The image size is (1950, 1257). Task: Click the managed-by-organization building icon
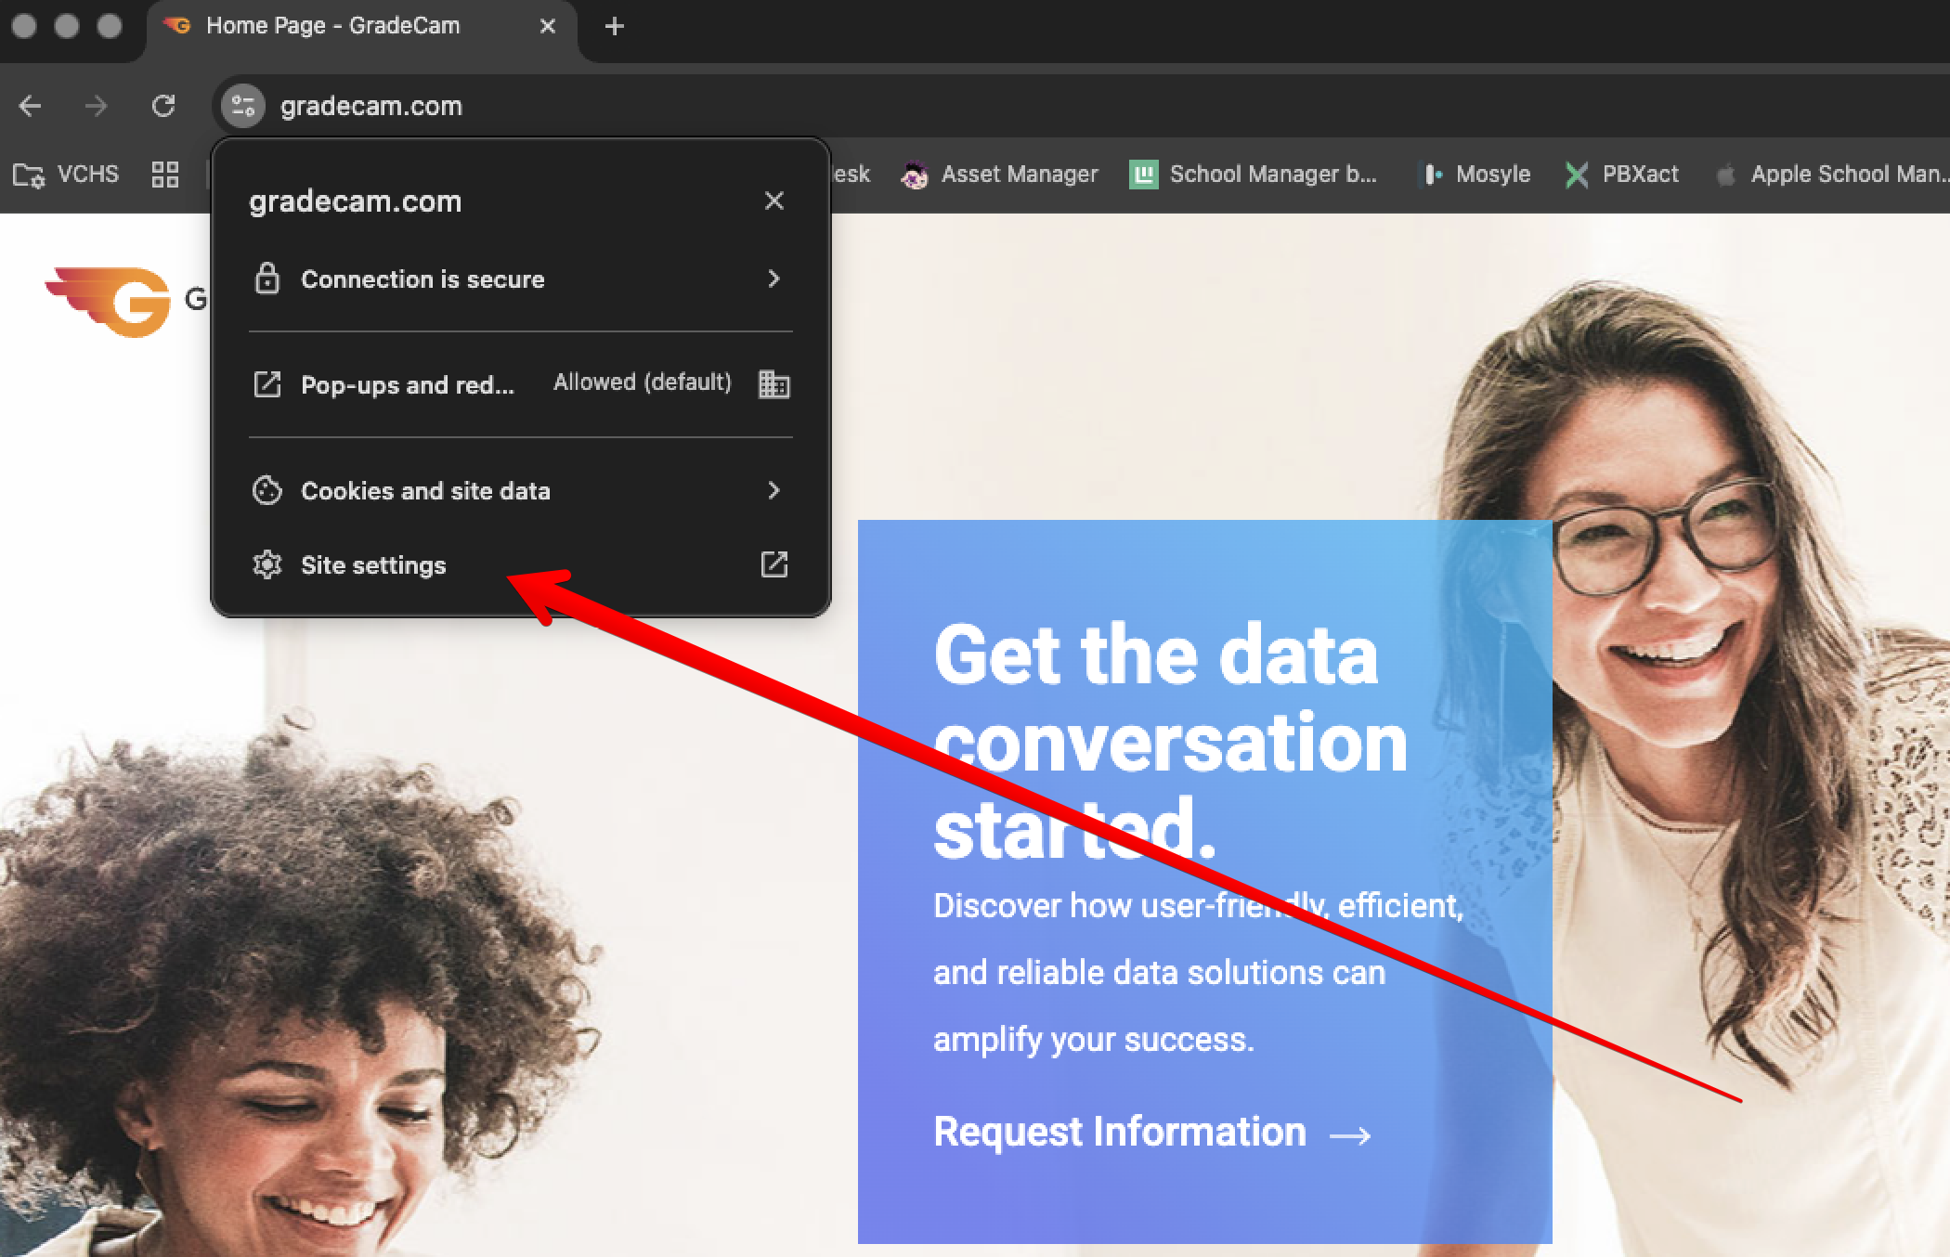[774, 383]
